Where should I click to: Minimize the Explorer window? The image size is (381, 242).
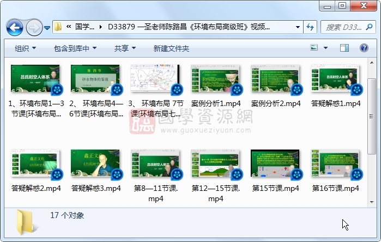click(327, 6)
